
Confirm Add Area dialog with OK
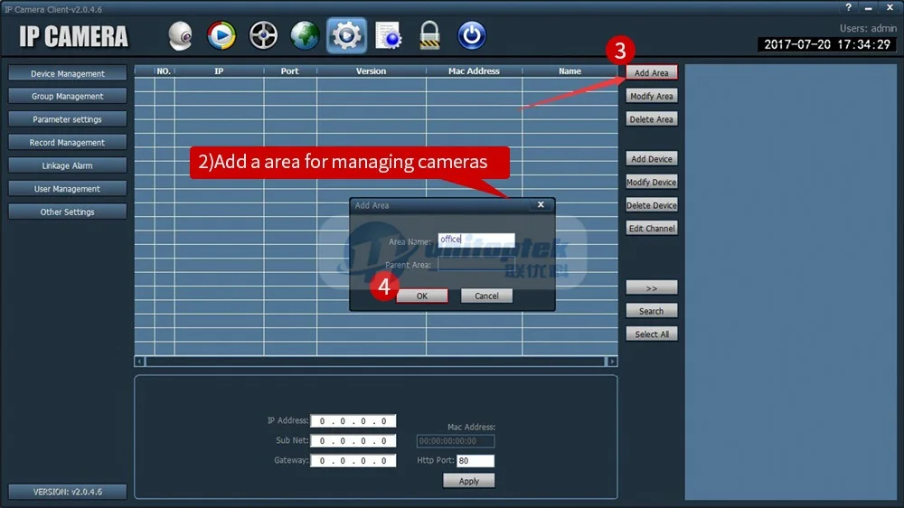click(x=422, y=296)
